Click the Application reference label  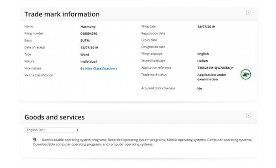pyautogui.click(x=156, y=67)
